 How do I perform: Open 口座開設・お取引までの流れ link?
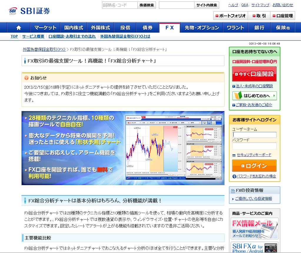click(x=72, y=36)
